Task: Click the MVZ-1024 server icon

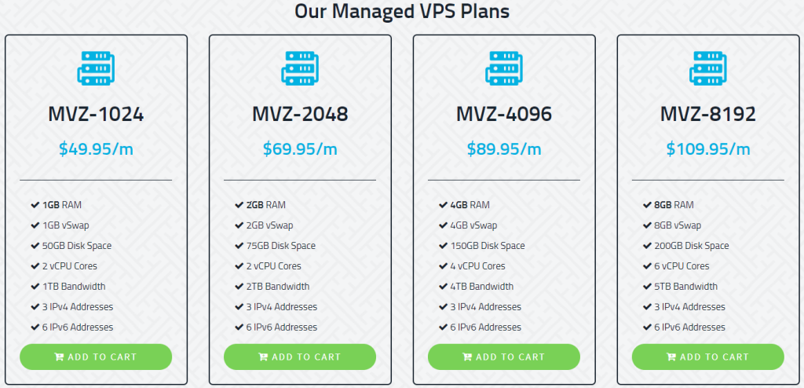Action: tap(96, 69)
